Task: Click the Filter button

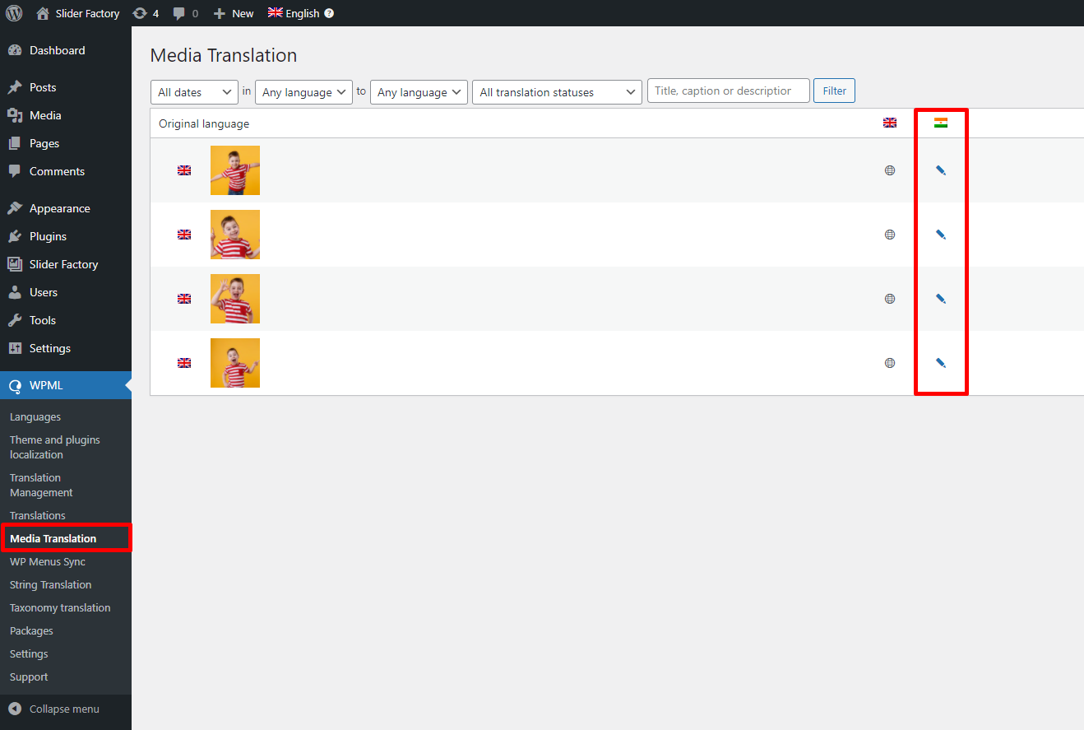Action: (x=834, y=91)
